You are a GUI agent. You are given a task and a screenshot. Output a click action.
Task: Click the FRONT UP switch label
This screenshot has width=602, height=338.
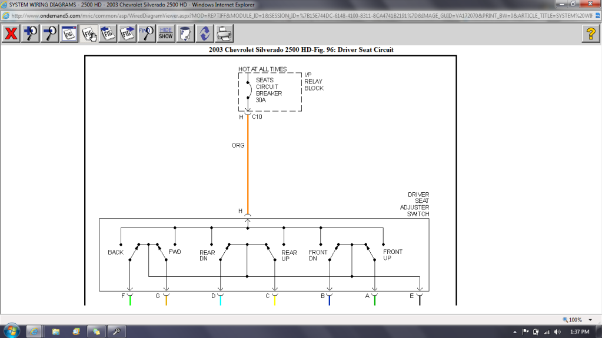tap(393, 255)
